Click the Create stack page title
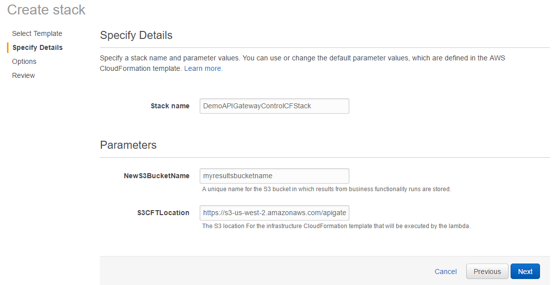552x285 pixels. click(x=46, y=9)
